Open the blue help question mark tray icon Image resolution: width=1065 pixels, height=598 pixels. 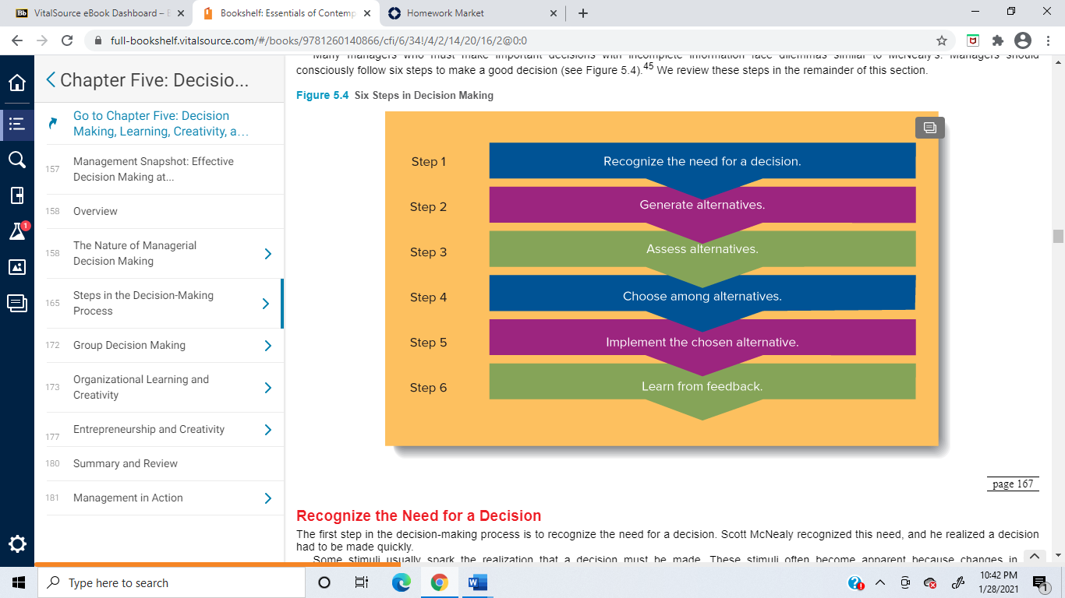(x=855, y=583)
